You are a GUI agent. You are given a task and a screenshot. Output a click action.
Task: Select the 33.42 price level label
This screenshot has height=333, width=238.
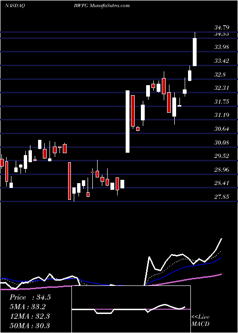tap(222, 61)
